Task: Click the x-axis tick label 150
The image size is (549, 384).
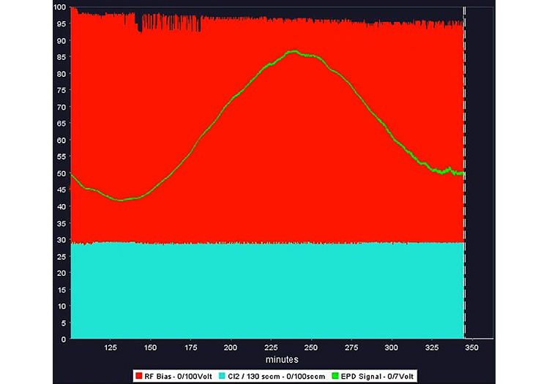Action: (151, 347)
